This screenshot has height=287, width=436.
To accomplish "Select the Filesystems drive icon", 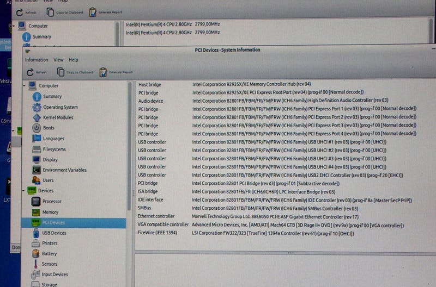I will point(37,149).
